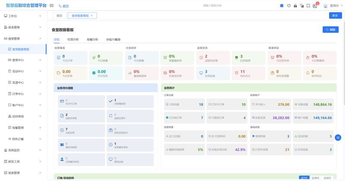
Task: Collapse the 食堂管理 sidebar menu
Action: click(x=23, y=39)
